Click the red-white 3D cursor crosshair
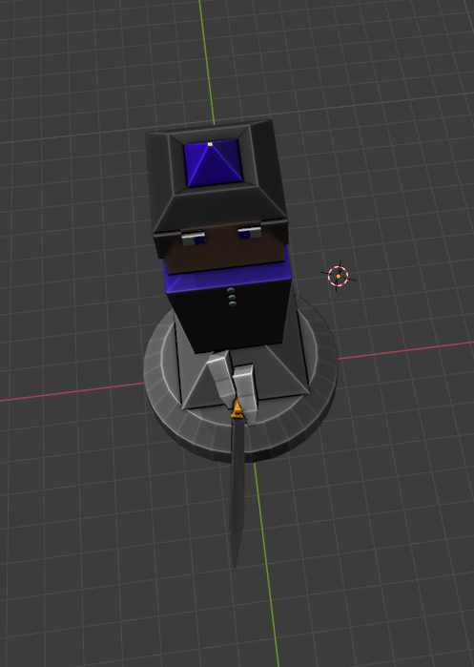The width and height of the screenshot is (474, 667). pyautogui.click(x=338, y=276)
